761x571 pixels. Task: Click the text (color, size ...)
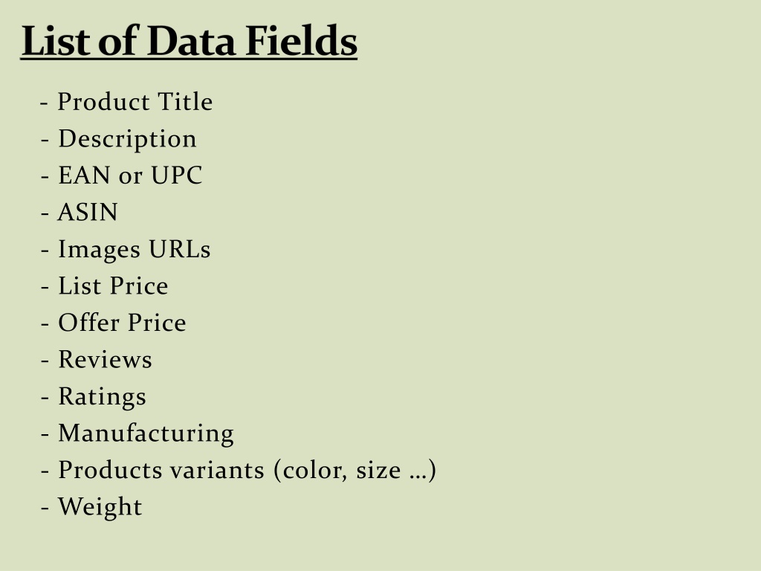tap(354, 471)
